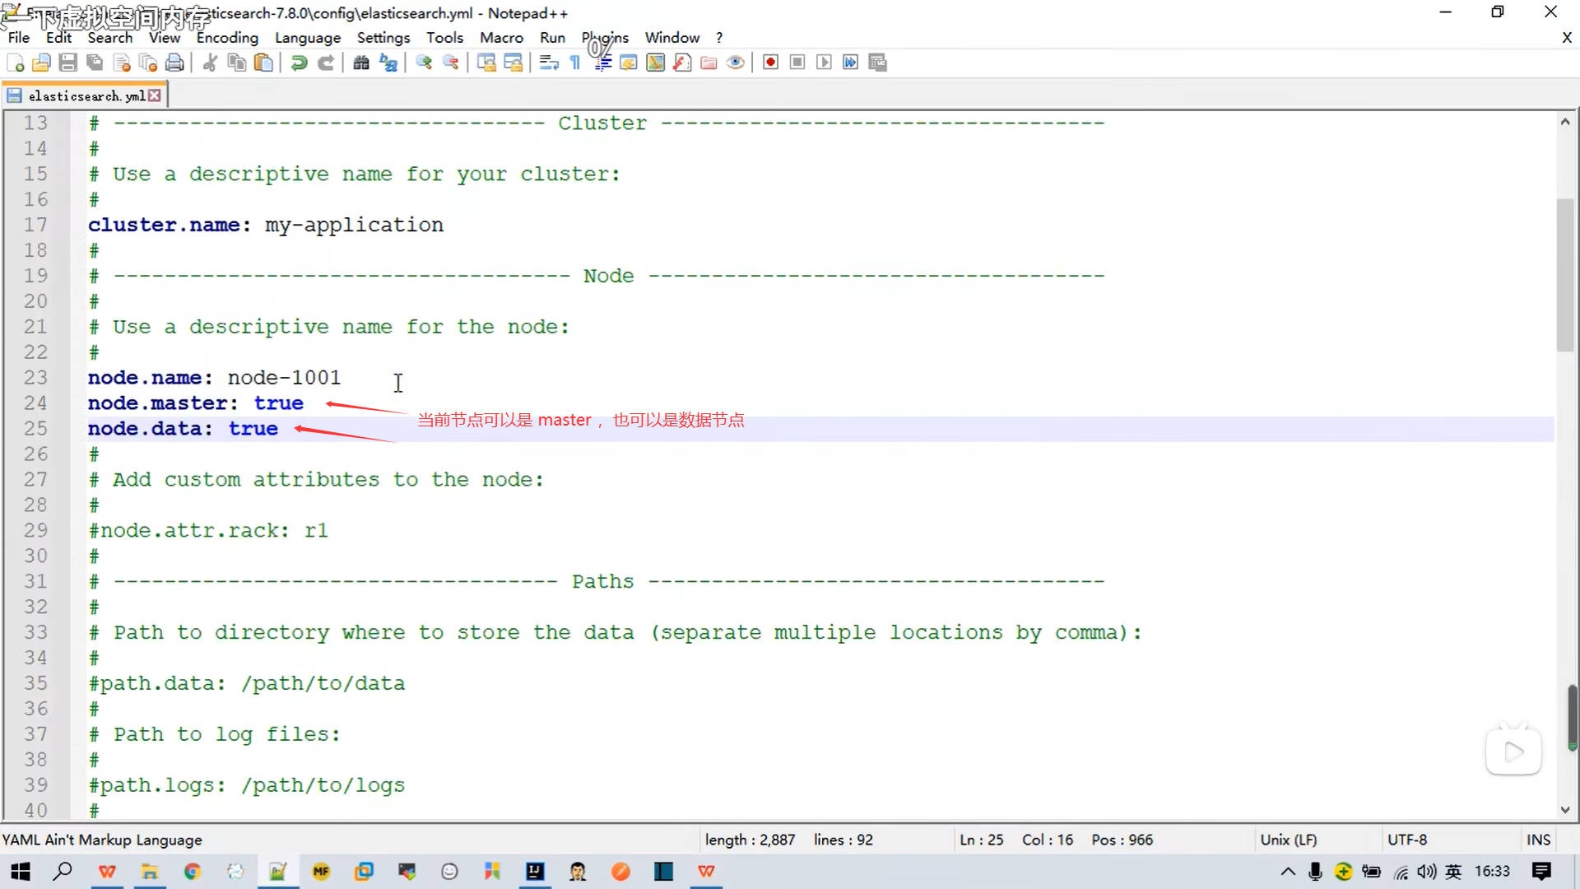Viewport: 1580px width, 889px height.
Task: Toggle Show all characters pilcrow icon
Action: point(575,63)
